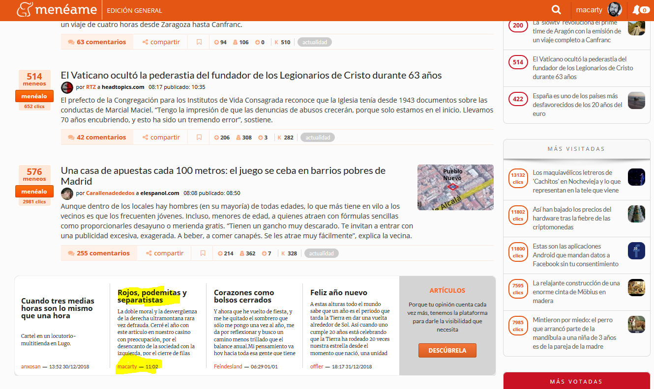Open elespanol.com source link
This screenshot has height=389, width=654.
pyautogui.click(x=159, y=194)
